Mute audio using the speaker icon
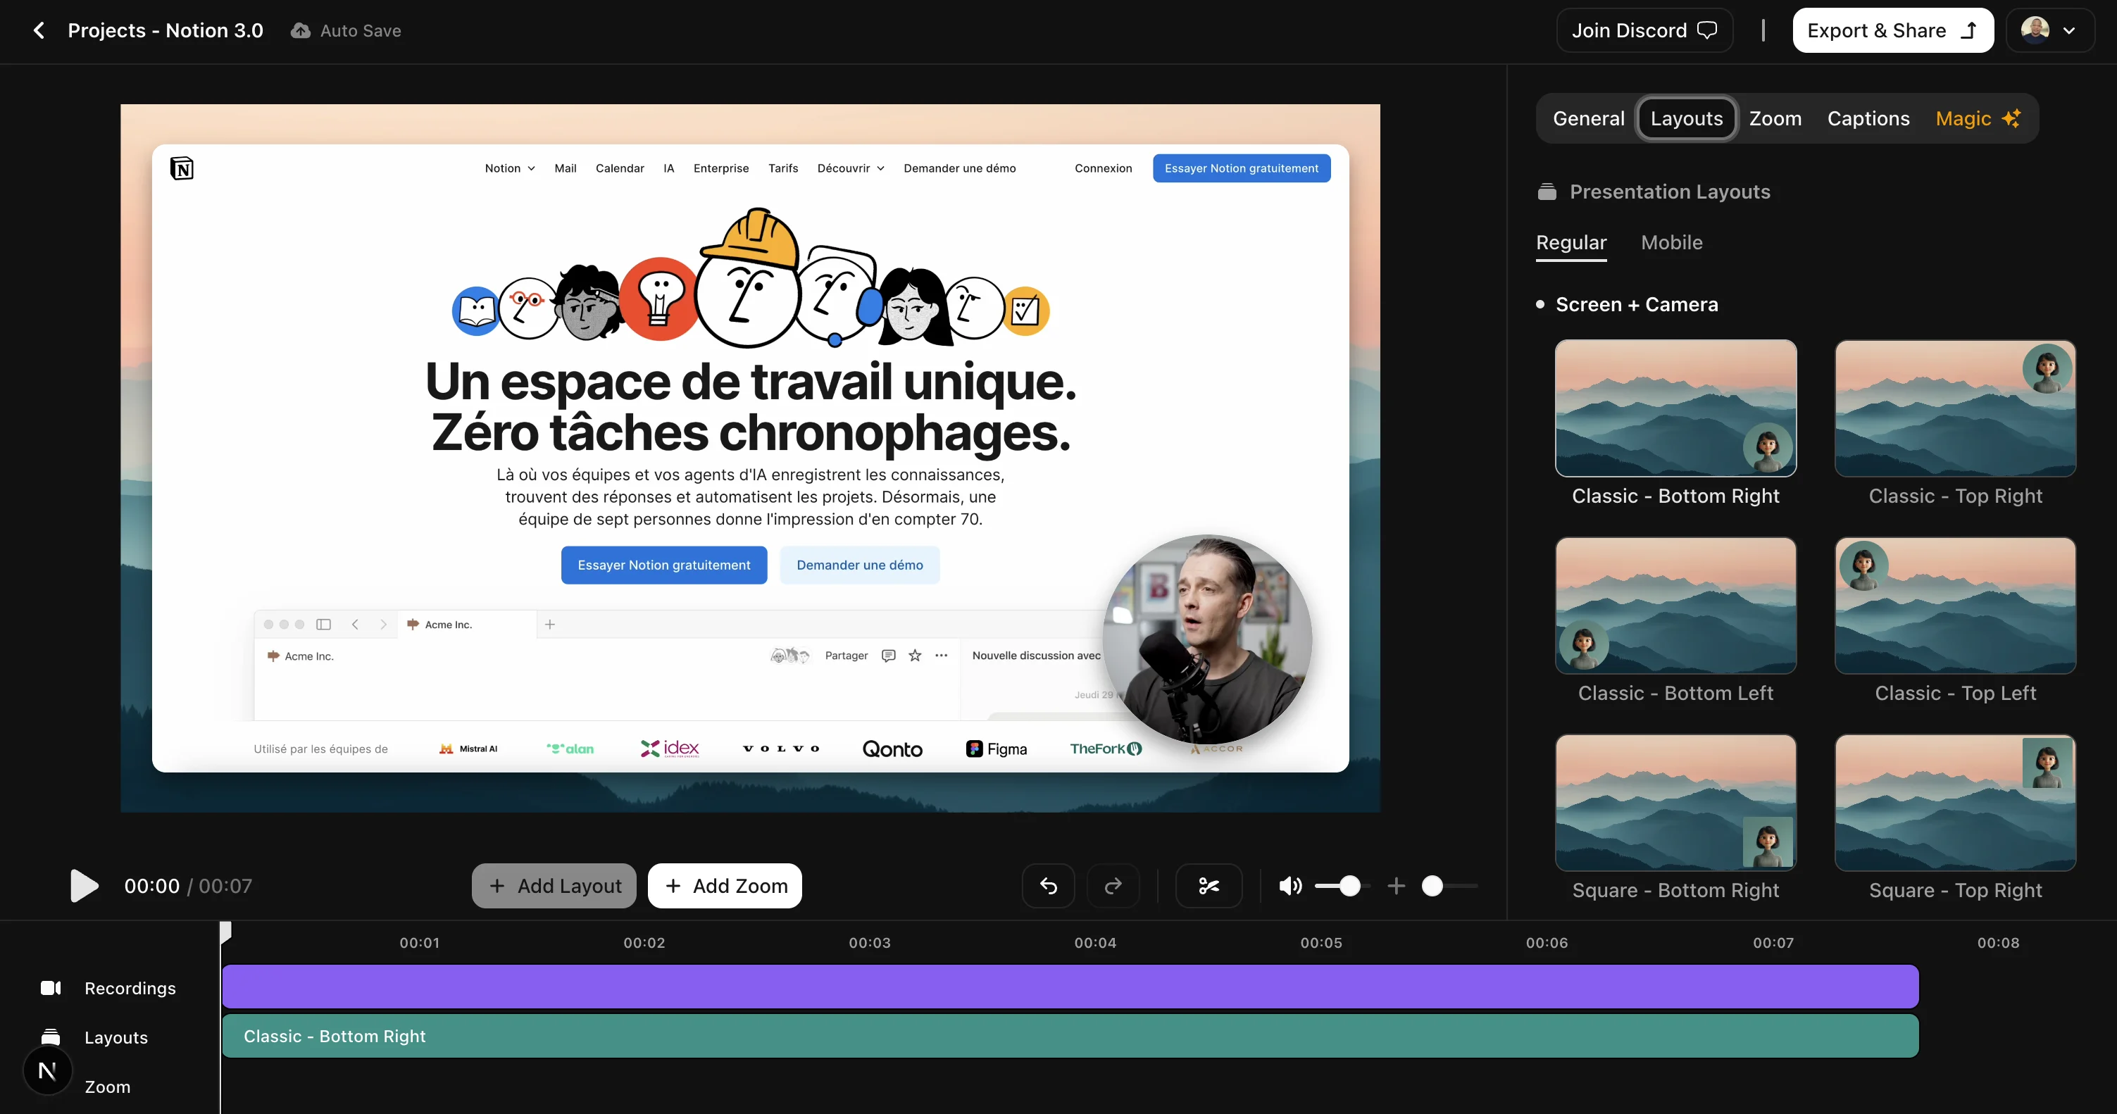The width and height of the screenshot is (2117, 1114). click(1289, 886)
